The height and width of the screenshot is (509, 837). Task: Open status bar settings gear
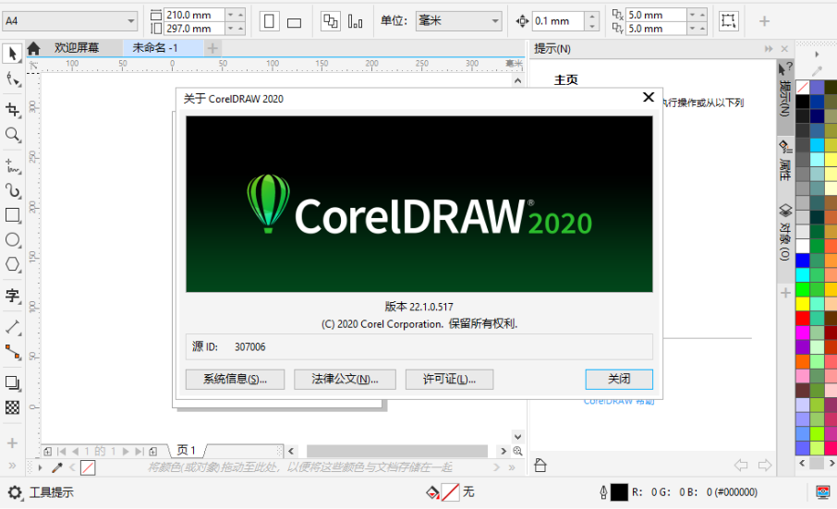(x=15, y=492)
